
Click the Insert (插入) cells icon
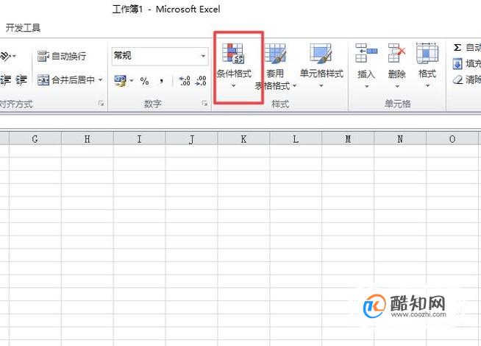coord(366,53)
